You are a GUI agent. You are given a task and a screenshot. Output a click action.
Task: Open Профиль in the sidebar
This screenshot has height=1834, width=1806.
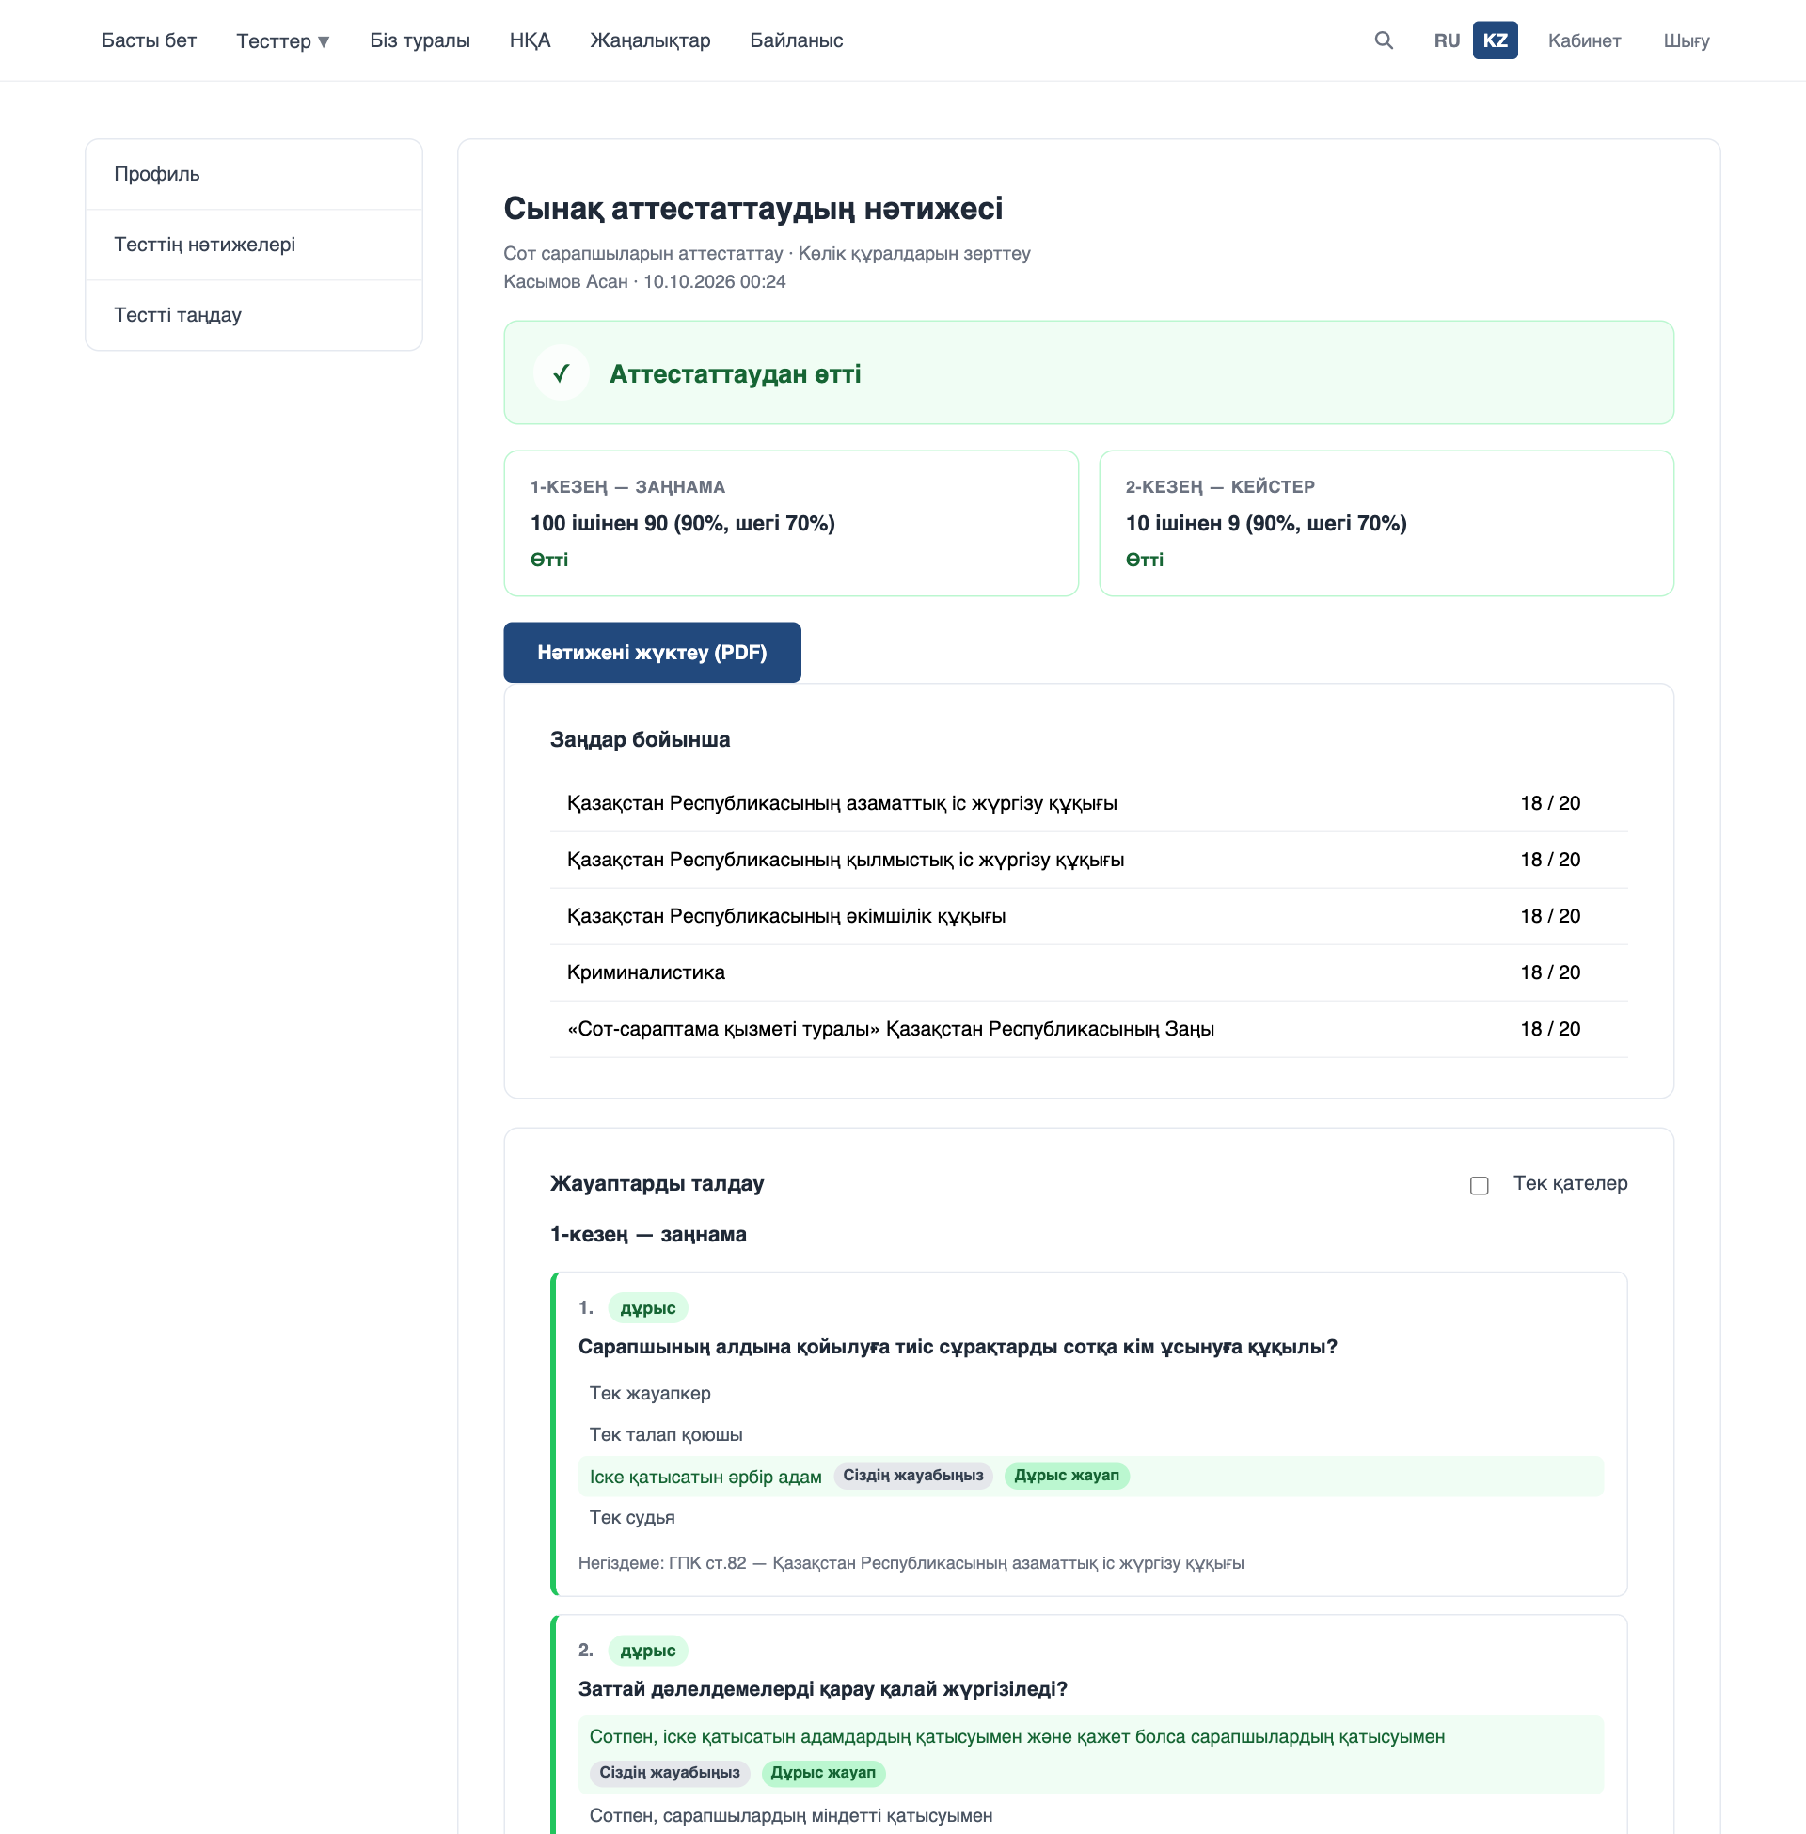pyautogui.click(x=253, y=175)
